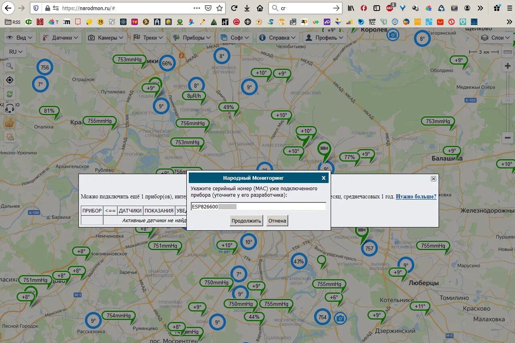The height and width of the screenshot is (343, 515).
Task: Click the thumbs-up icon in left sidebar
Action: point(10,122)
